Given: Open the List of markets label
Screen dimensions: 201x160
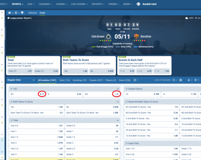Looking at the screenshot, I should 163,80.
